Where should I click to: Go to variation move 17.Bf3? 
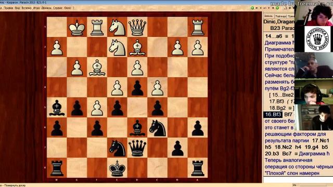coord(276,102)
